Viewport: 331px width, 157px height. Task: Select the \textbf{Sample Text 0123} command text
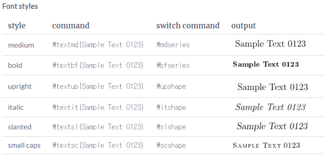click(98, 65)
